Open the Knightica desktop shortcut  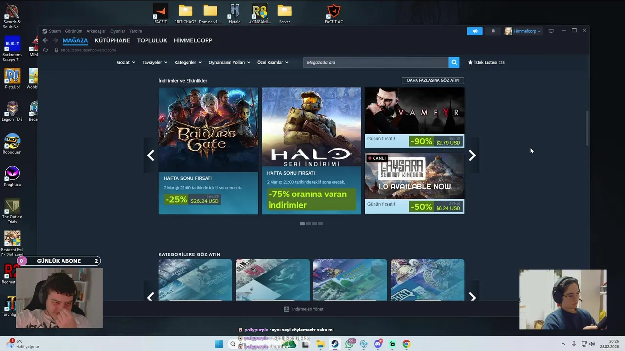pos(12,176)
